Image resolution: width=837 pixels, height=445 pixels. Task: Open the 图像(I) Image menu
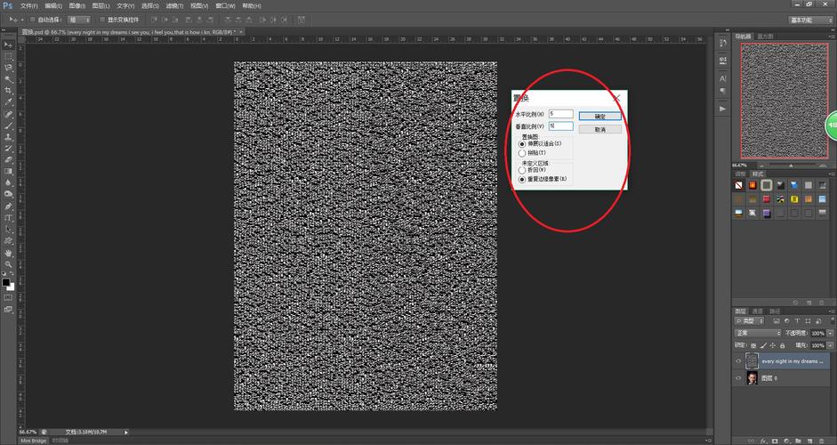tap(76, 5)
